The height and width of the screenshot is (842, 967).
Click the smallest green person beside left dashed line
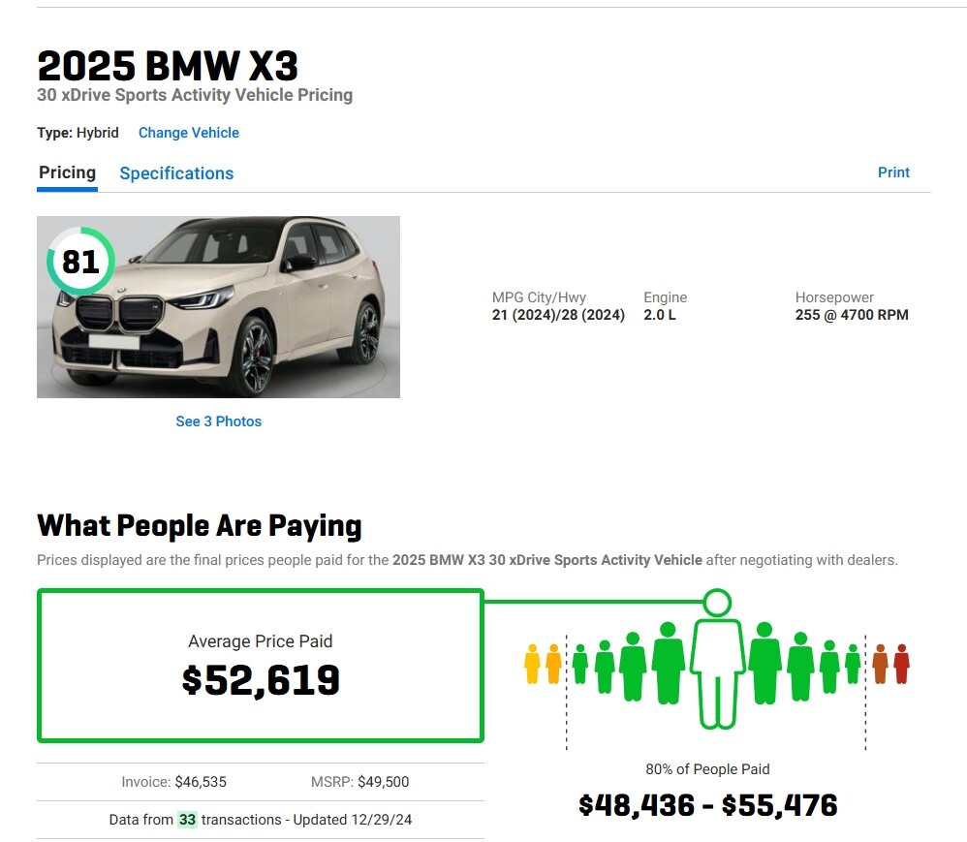click(x=579, y=664)
